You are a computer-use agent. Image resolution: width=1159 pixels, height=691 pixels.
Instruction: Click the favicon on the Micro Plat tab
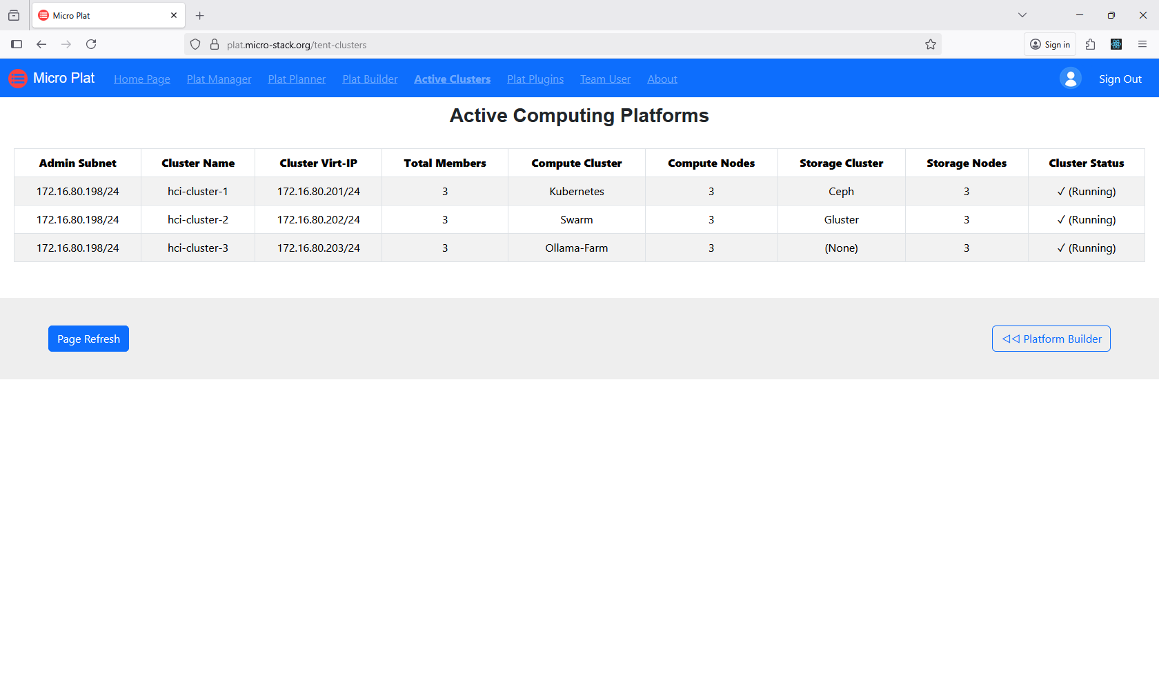(x=43, y=14)
